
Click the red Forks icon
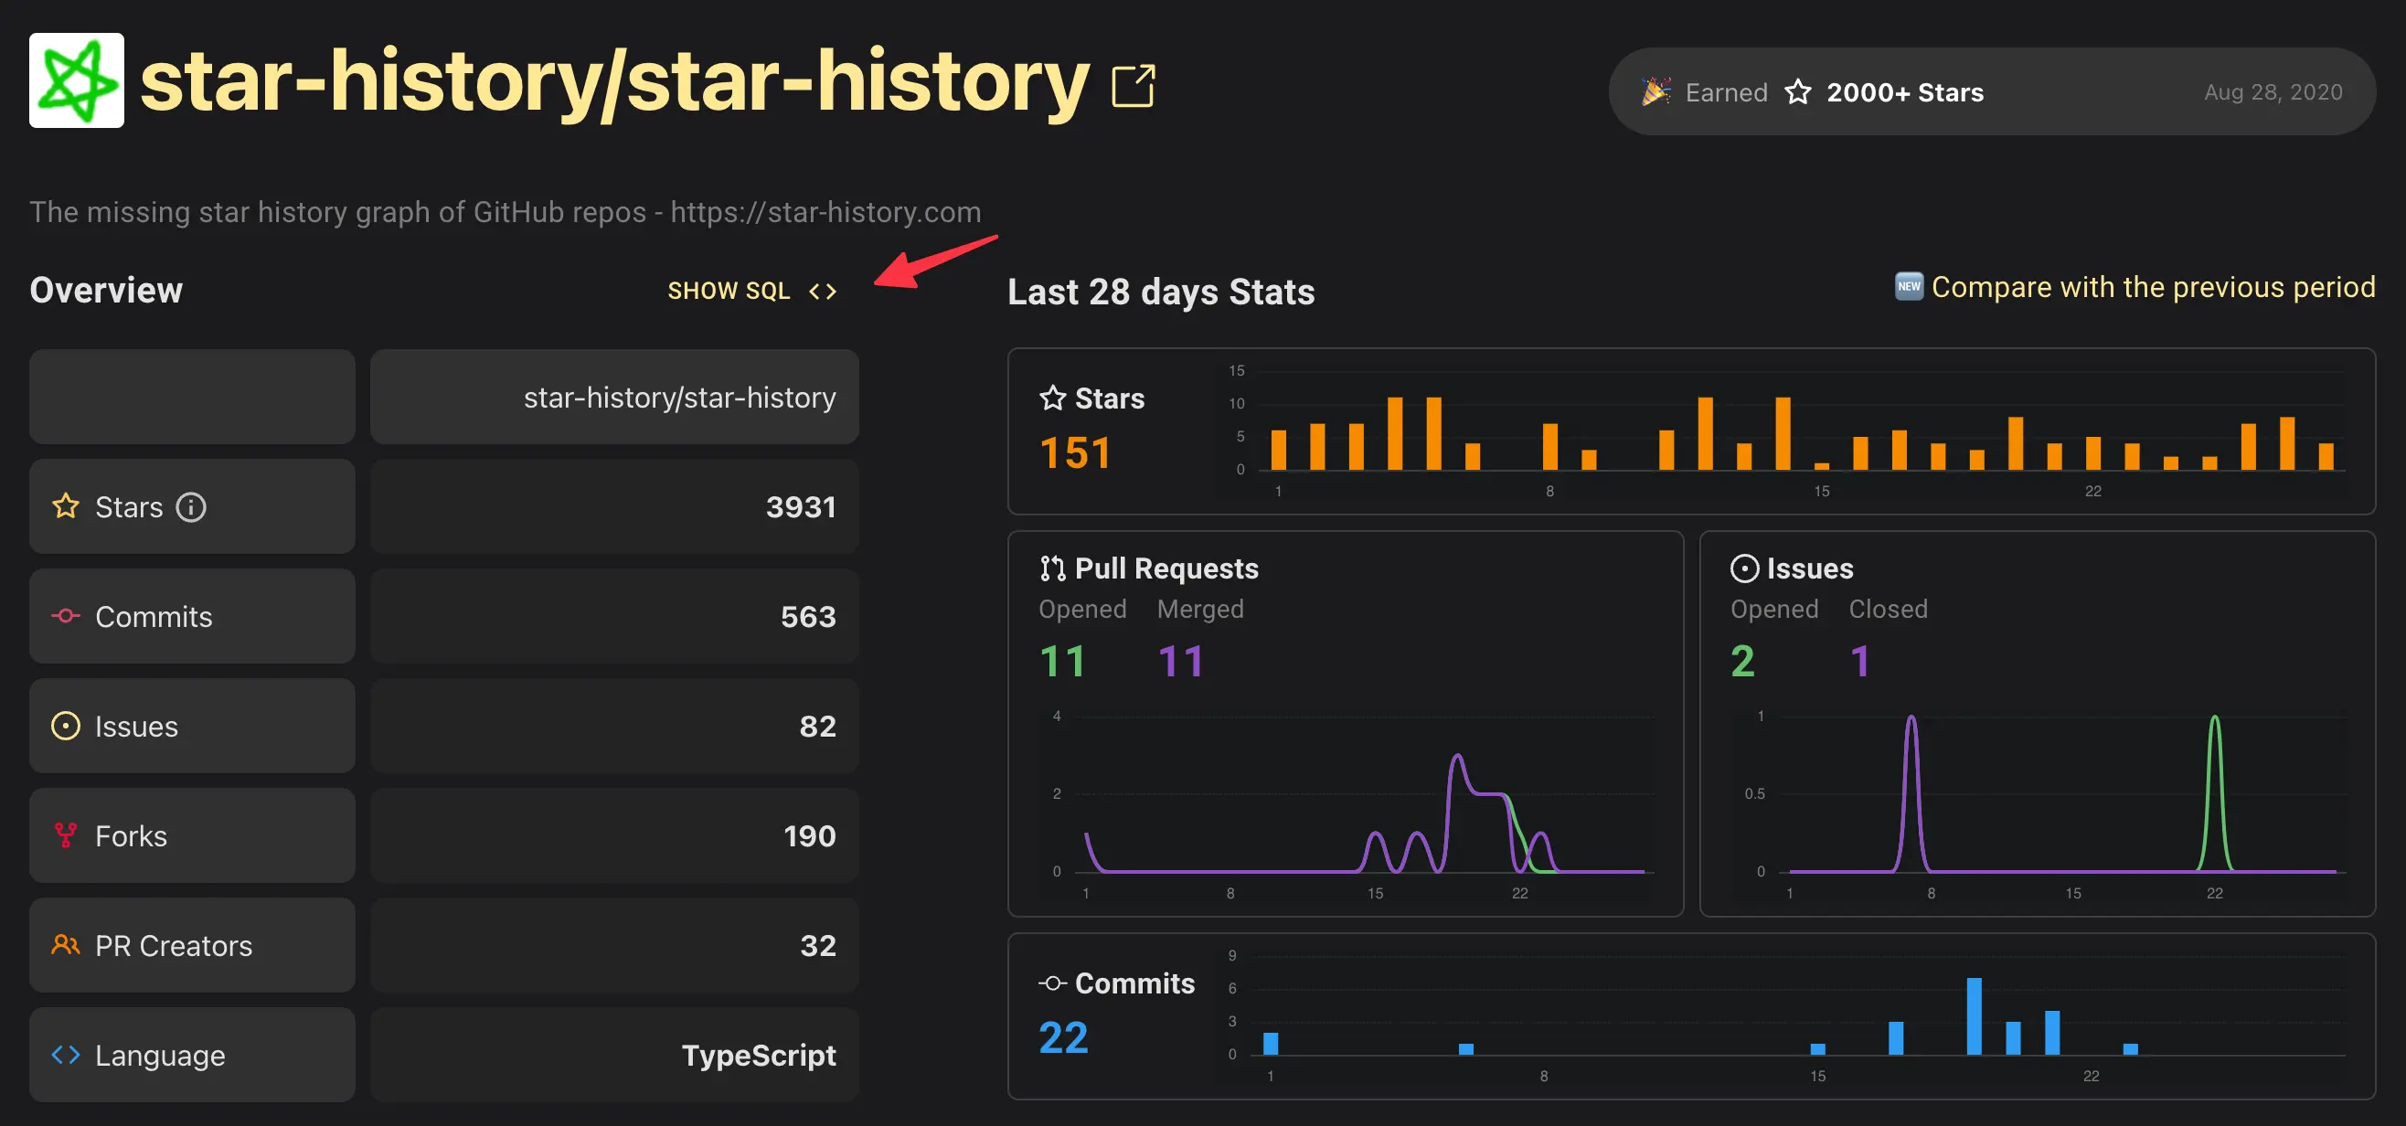(x=66, y=835)
